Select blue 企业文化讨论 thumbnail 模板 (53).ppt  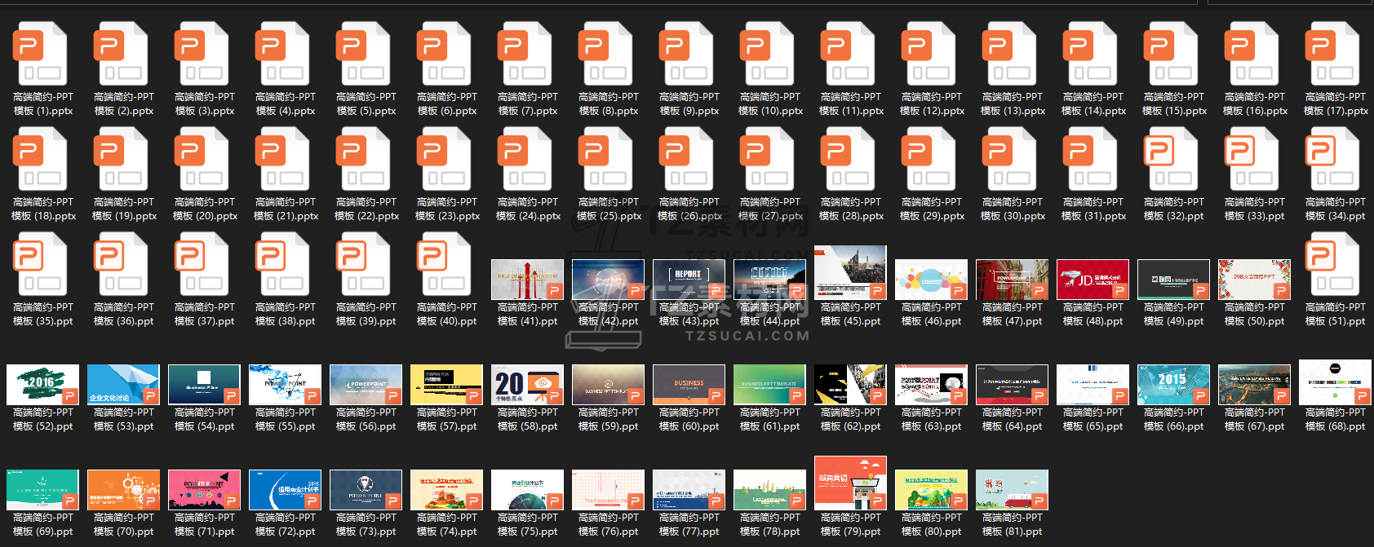coord(123,385)
